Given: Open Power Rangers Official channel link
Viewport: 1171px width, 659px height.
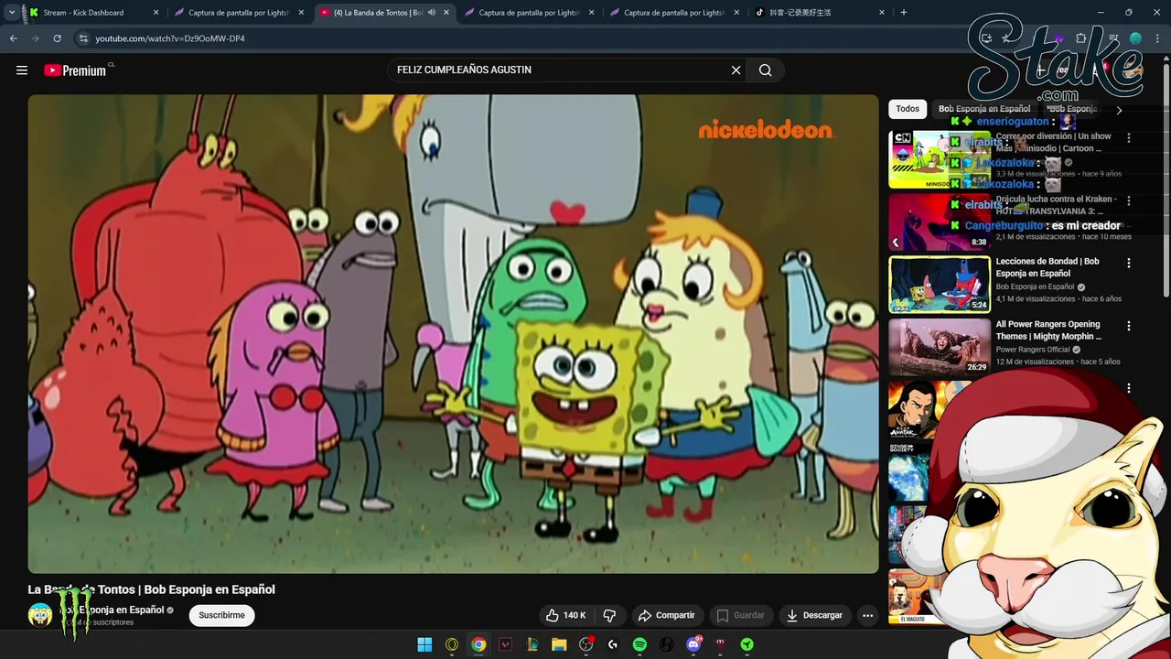Looking at the screenshot, I should (1033, 350).
